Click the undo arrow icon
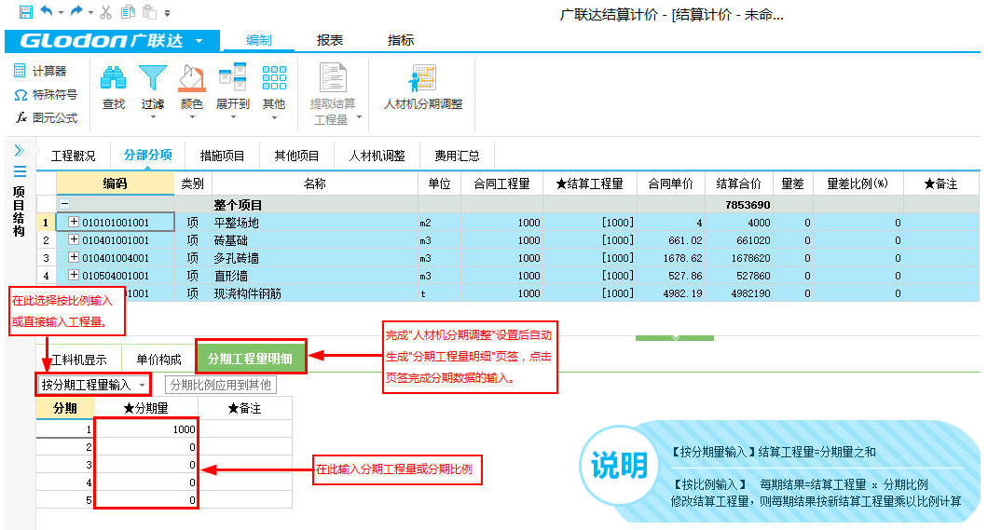This screenshot has width=988, height=530. coord(47,12)
